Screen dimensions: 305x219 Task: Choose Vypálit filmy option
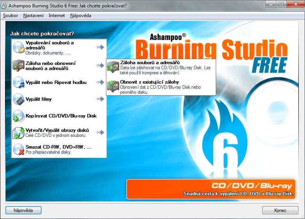59,99
